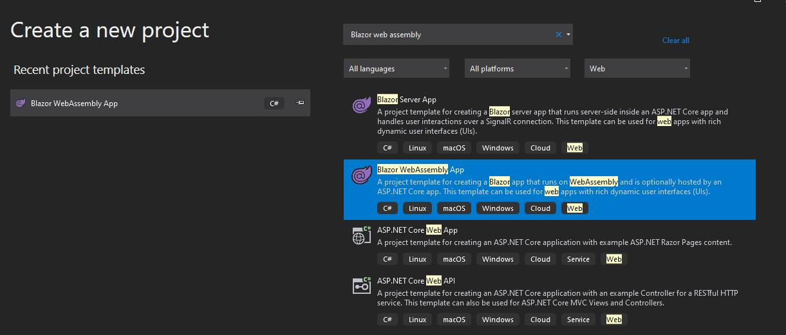Select Blazor WebAssembly App from recent templates
The image size is (786, 335).
[160, 103]
